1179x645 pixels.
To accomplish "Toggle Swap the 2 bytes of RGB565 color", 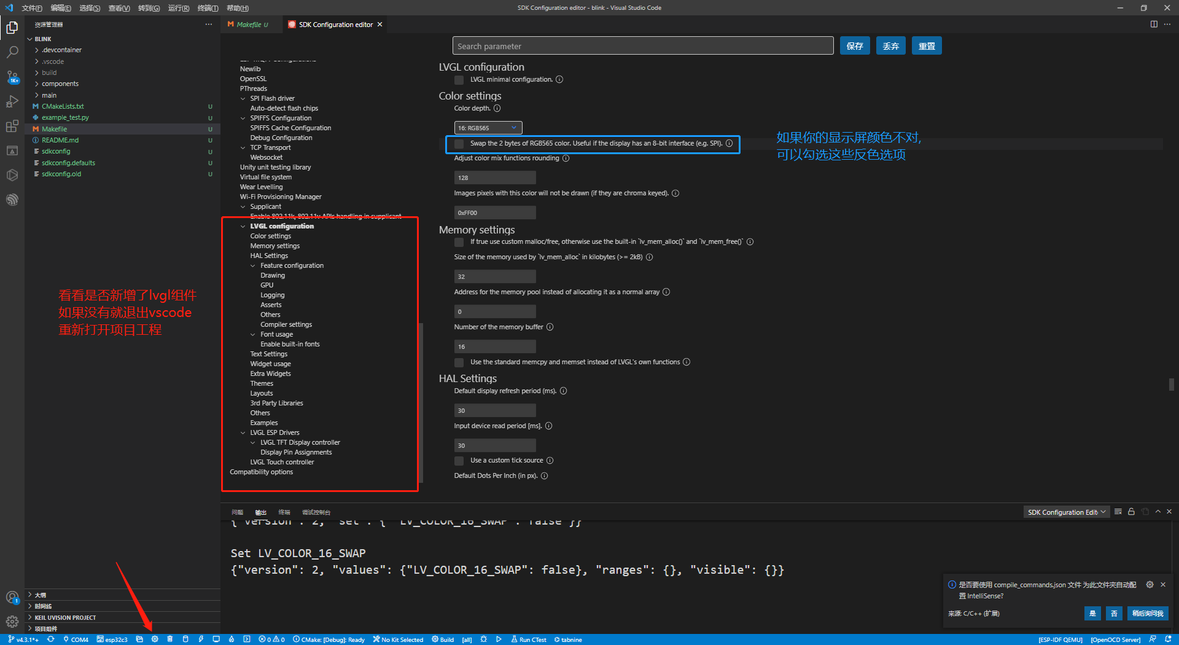I will pos(459,144).
